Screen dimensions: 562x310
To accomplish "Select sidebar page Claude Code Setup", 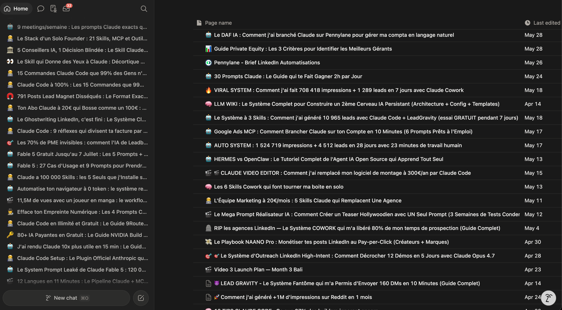I will click(77, 258).
